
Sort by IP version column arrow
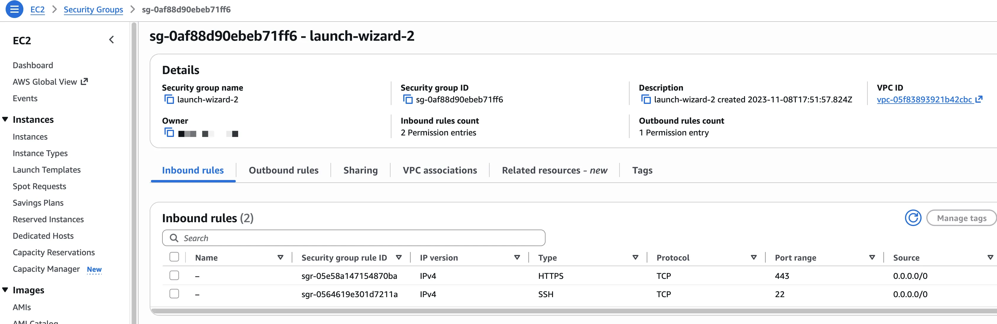pyautogui.click(x=517, y=257)
